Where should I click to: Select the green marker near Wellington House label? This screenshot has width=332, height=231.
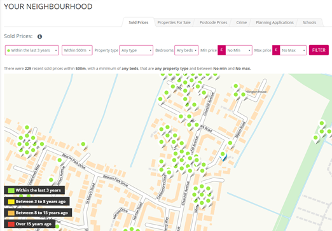(x=243, y=94)
